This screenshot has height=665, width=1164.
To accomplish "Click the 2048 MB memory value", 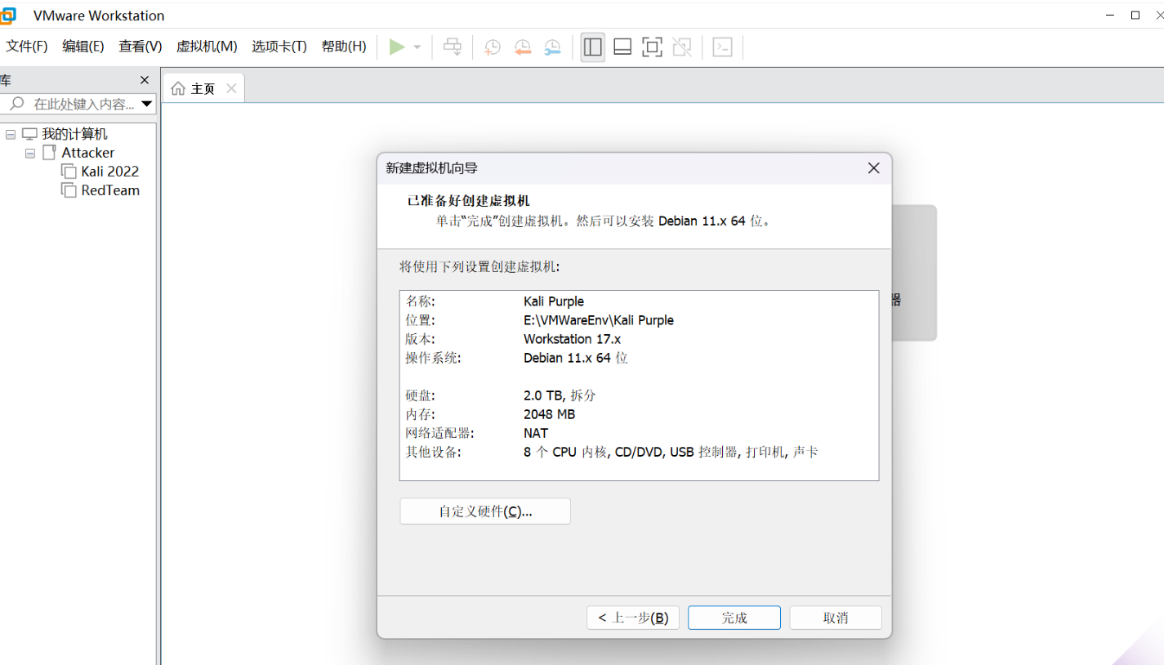I will (549, 414).
